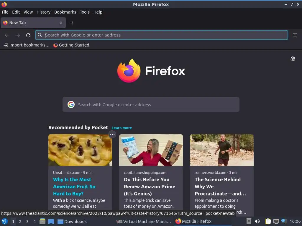The width and height of the screenshot is (302, 226).
Task: Open the Getting Started bookmark
Action: tap(71, 45)
